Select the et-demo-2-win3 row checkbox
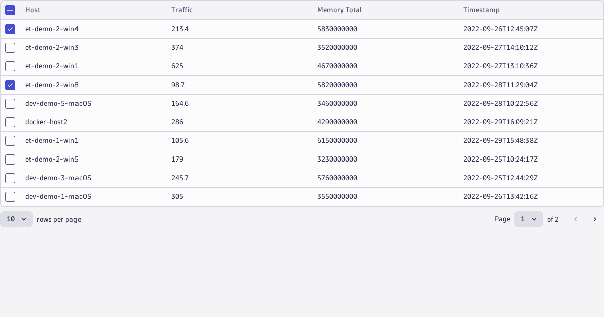This screenshot has height=317, width=604. pos(10,48)
